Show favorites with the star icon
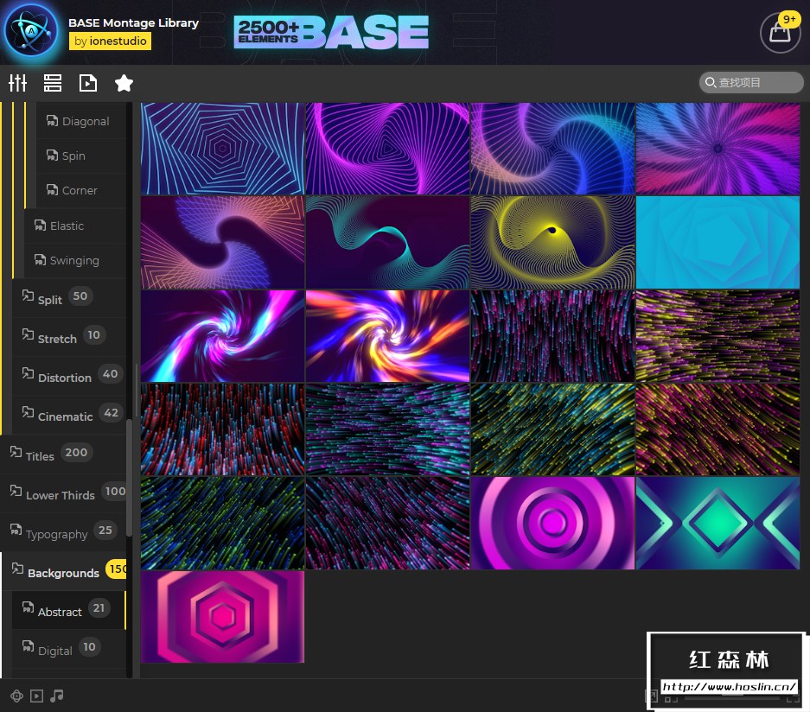The image size is (810, 712). click(x=124, y=83)
